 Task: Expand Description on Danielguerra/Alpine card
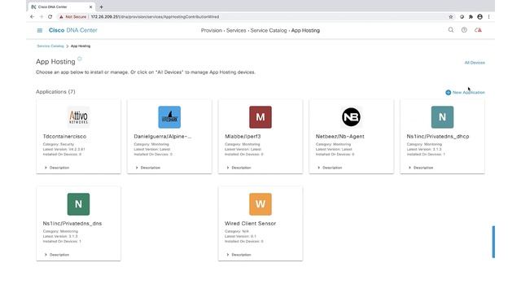click(148, 168)
